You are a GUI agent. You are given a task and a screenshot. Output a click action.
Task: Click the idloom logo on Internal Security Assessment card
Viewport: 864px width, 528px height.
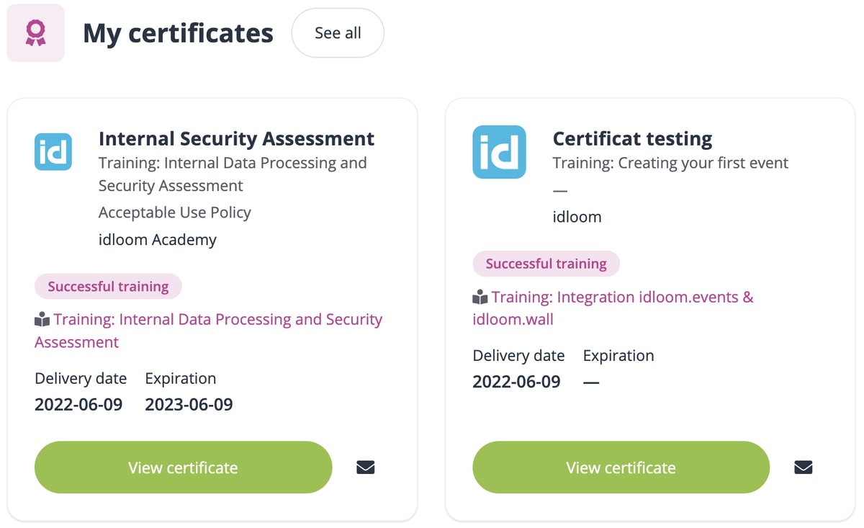coord(53,151)
